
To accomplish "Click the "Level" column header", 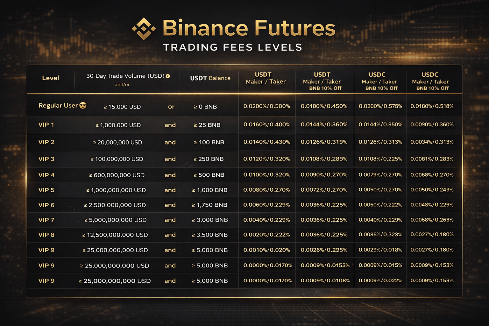I will (50, 78).
